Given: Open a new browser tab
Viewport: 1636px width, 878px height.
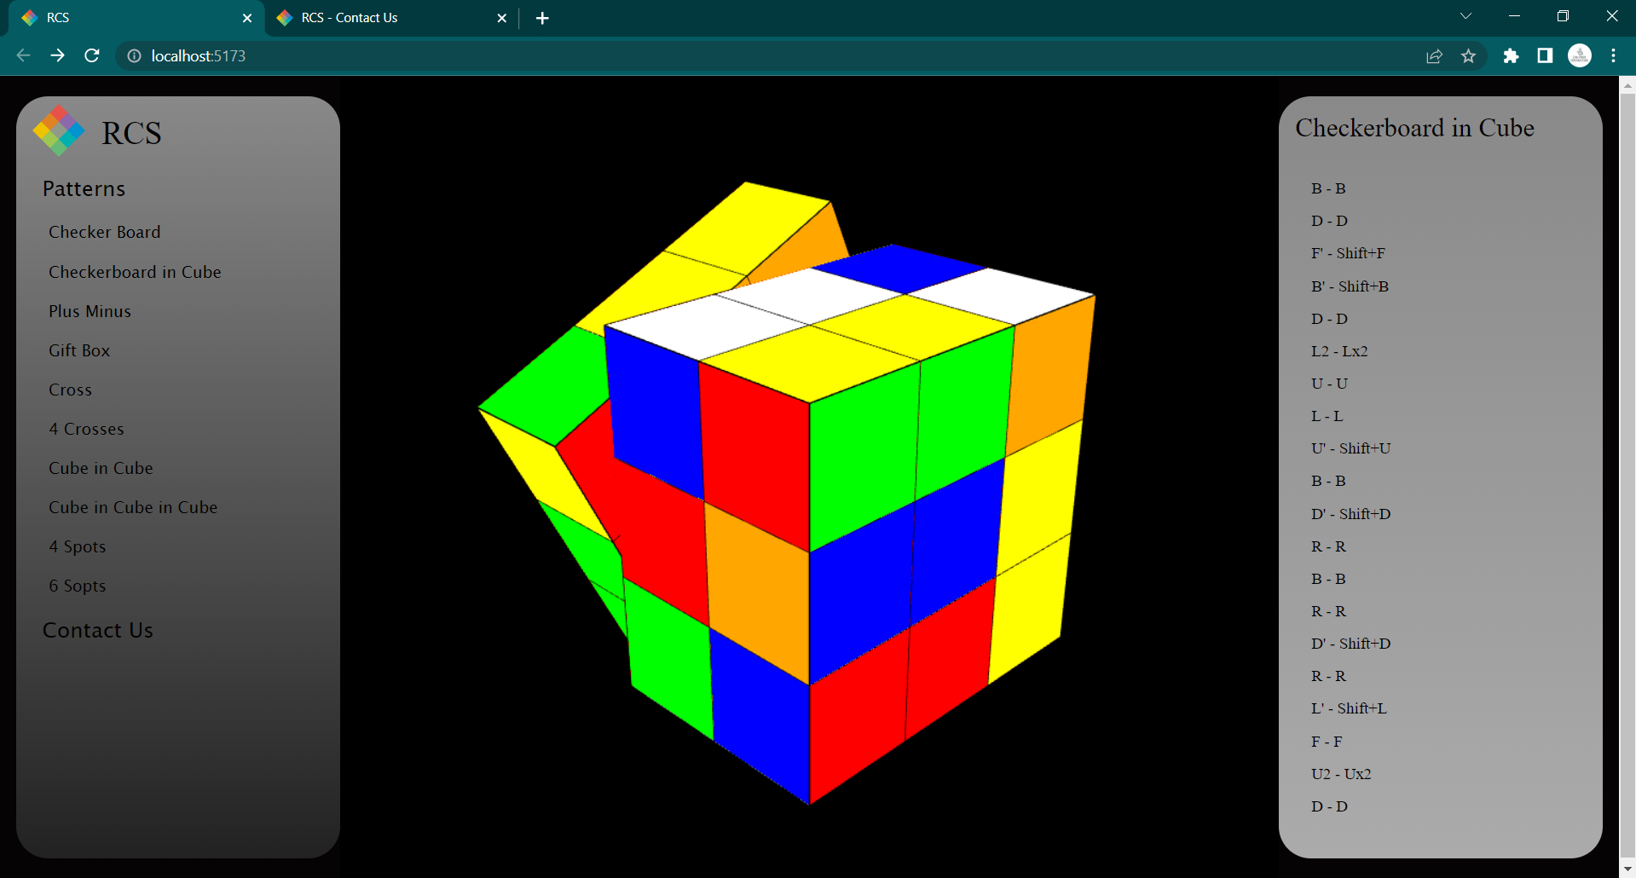Looking at the screenshot, I should (x=542, y=18).
